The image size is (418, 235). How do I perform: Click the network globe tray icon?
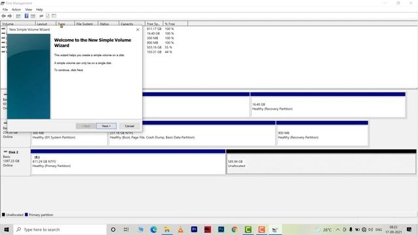click(x=364, y=229)
